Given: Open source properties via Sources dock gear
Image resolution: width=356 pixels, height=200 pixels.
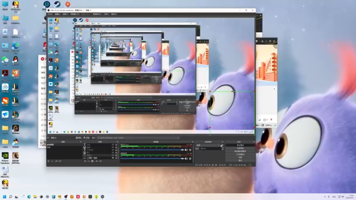Looking at the screenshot, I should [93, 161].
